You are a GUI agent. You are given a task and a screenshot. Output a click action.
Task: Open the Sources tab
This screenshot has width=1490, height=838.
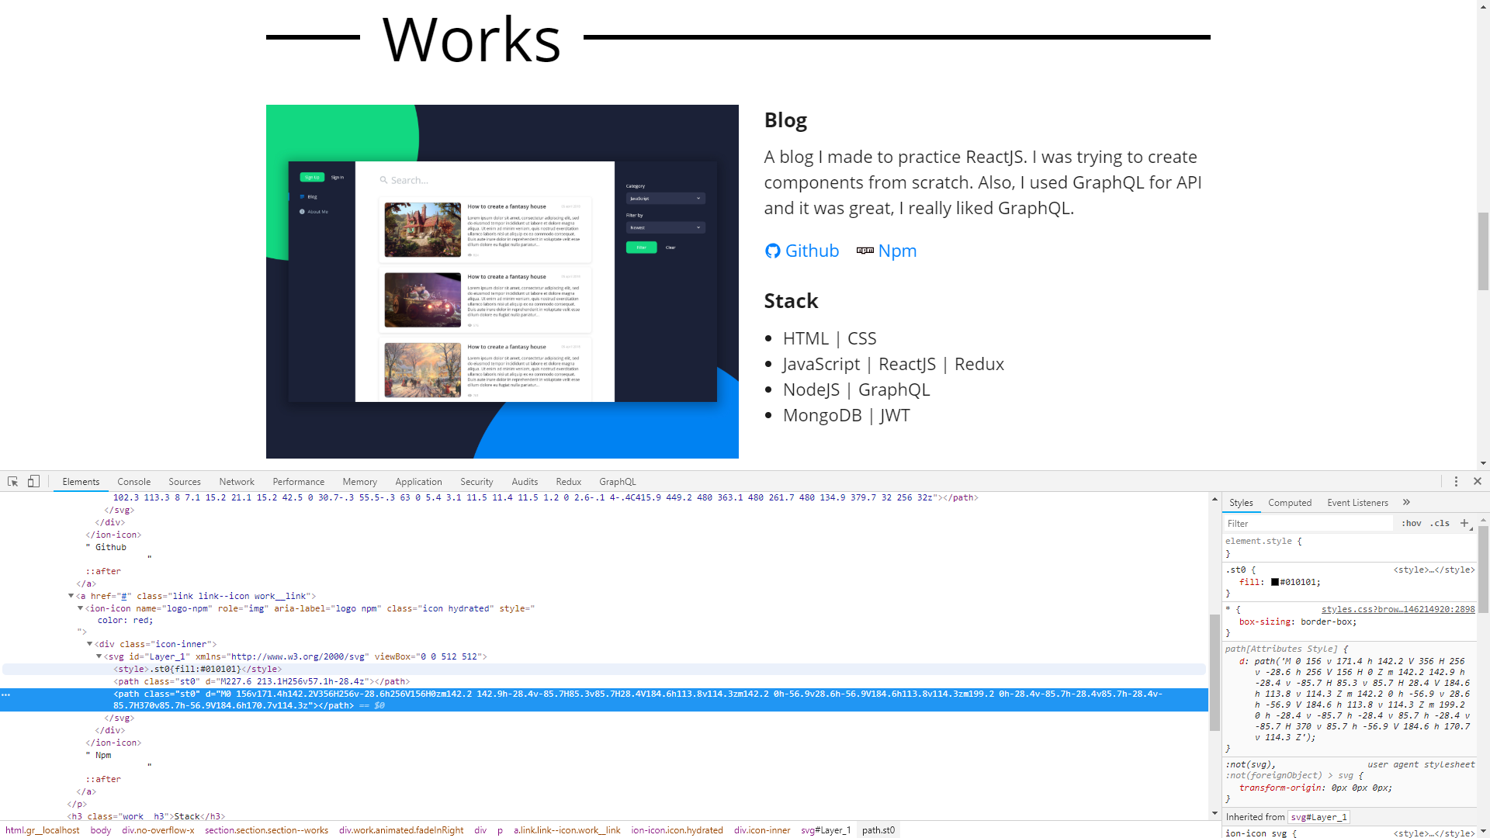point(185,482)
